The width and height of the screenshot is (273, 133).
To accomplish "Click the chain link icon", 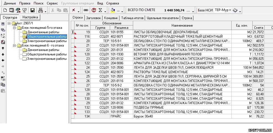I will [86, 10].
